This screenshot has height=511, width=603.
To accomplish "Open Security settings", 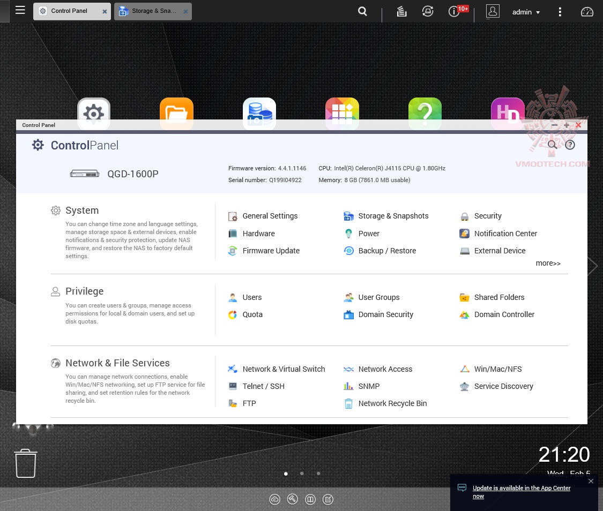I will (481, 216).
